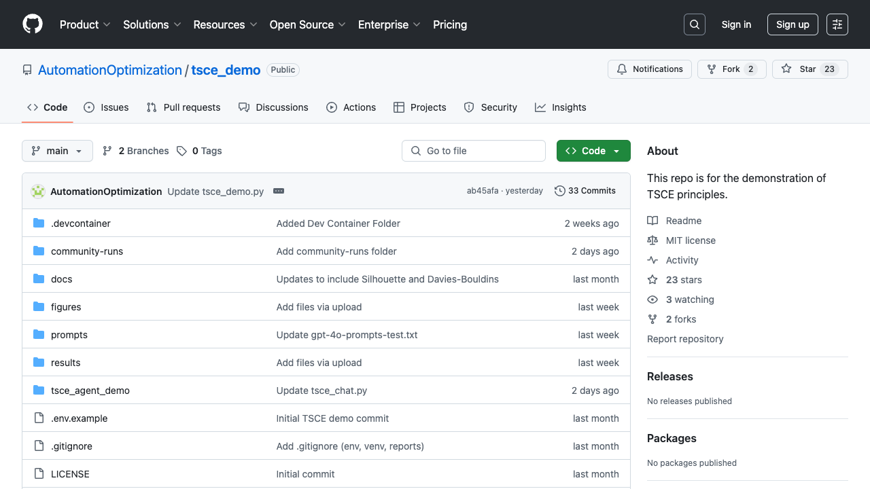Switch to the Issues tab
This screenshot has height=489, width=870.
coord(106,107)
